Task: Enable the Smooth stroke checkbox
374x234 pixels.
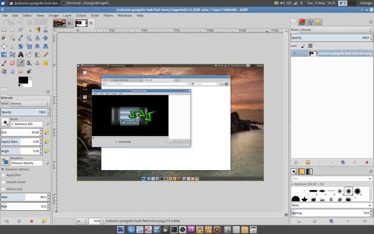Action: tap(3, 181)
